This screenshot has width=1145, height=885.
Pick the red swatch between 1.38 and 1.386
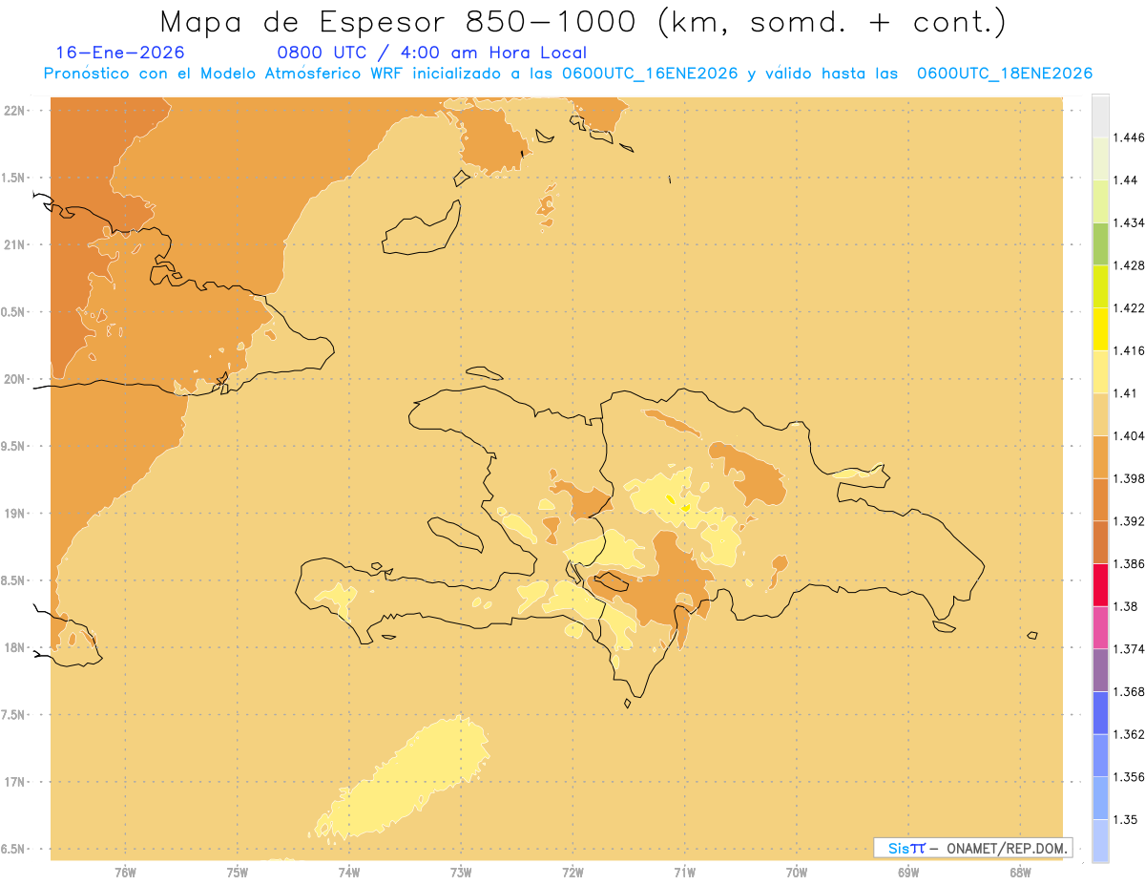(1100, 585)
